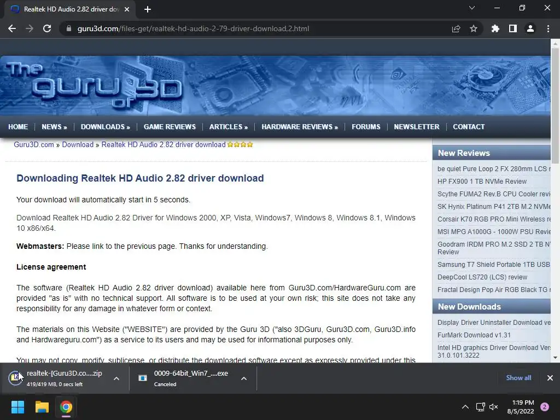Image resolution: width=560 pixels, height=420 pixels.
Task: Open NEWS navigation menu
Action: pyautogui.click(x=54, y=127)
